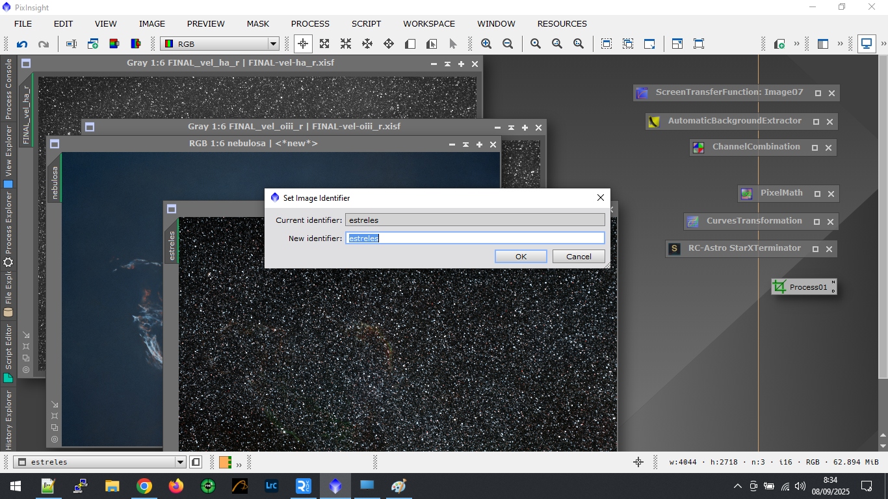Open the ScreenTransferFunction process icon
888x499 pixels.
pos(642,93)
